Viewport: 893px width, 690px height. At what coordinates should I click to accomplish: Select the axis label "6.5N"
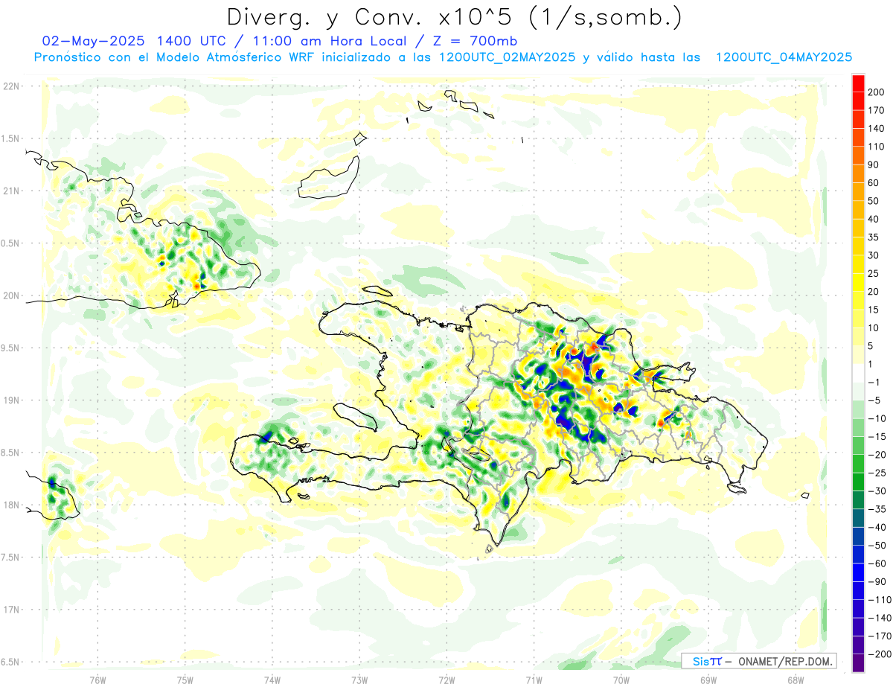tap(11, 662)
